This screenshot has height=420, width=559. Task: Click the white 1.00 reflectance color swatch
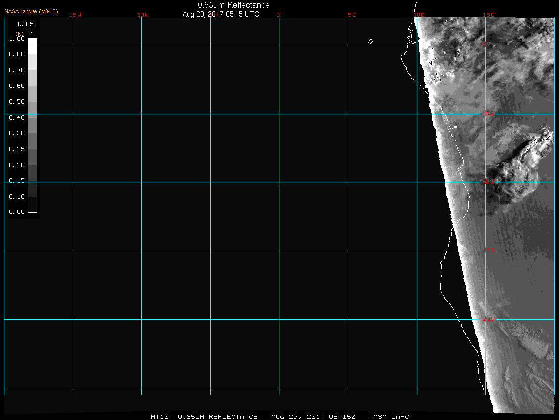pyautogui.click(x=32, y=42)
